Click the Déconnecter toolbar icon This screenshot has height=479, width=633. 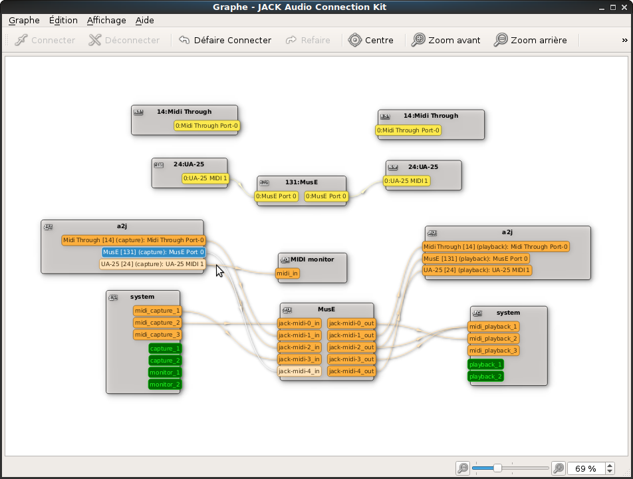pyautogui.click(x=94, y=40)
